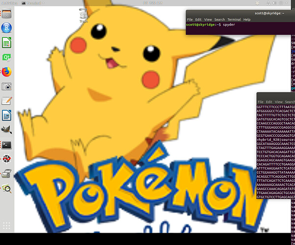Open the clock showing Fri 1:22 AM

pyautogui.click(x=153, y=3)
